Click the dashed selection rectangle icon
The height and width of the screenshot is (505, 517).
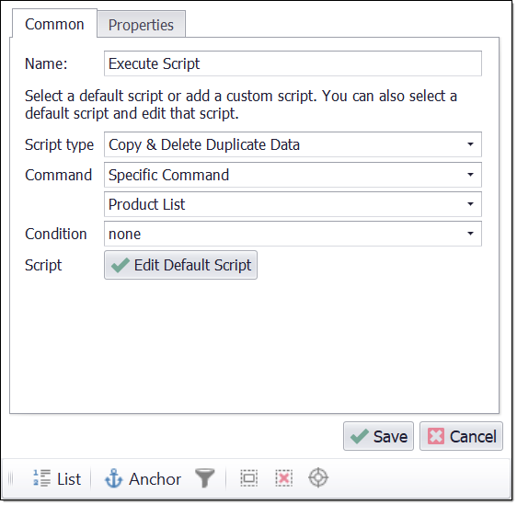point(249,480)
